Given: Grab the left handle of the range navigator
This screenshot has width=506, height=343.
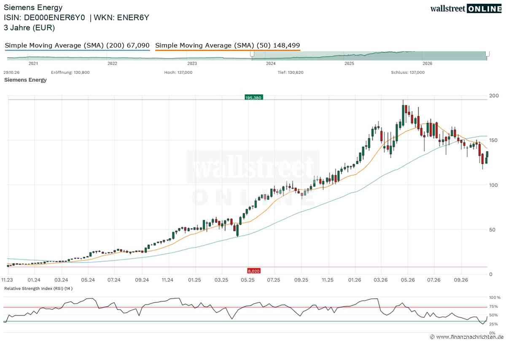Looking at the screenshot, I should tap(252, 54).
